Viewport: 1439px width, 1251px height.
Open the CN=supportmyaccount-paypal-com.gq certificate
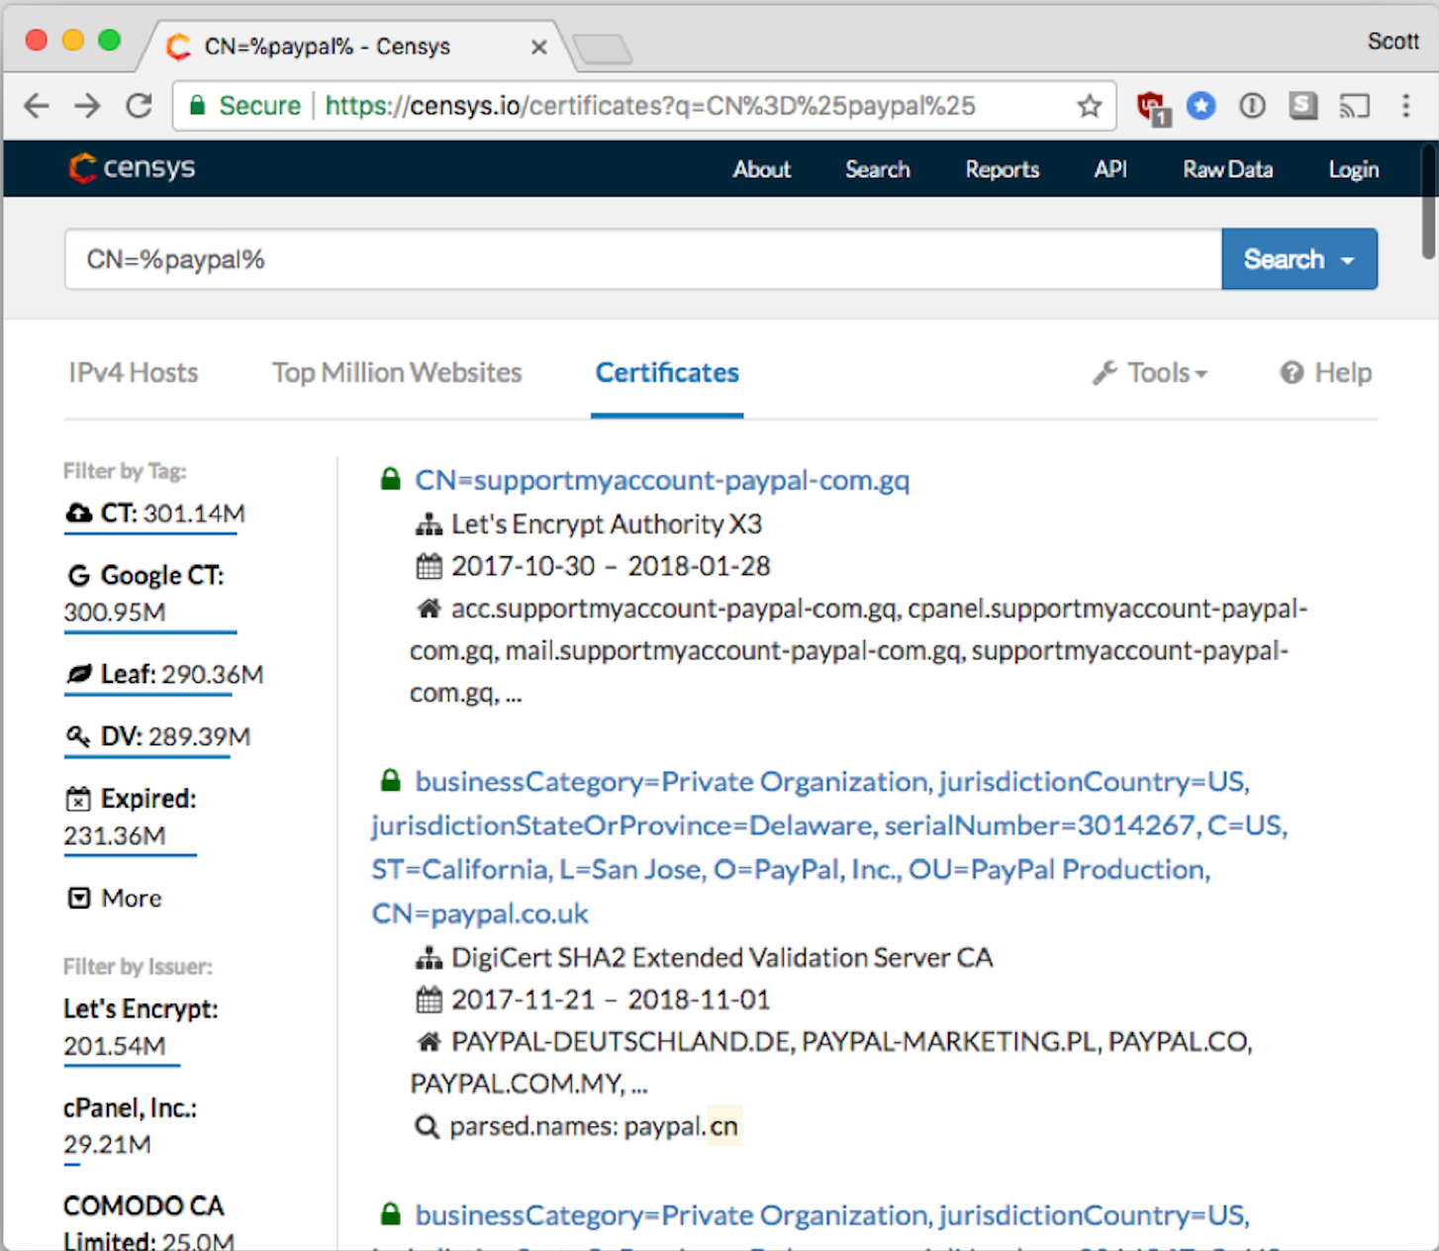point(662,480)
